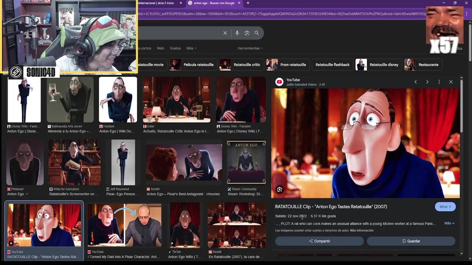Select the 'Ratatouille critic' filter chip
Viewport: 472px width, 265px height.
(242, 65)
